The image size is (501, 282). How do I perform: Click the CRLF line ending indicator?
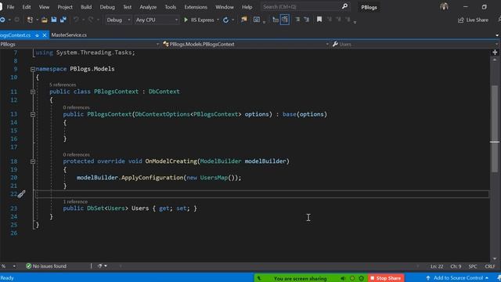[x=490, y=266]
